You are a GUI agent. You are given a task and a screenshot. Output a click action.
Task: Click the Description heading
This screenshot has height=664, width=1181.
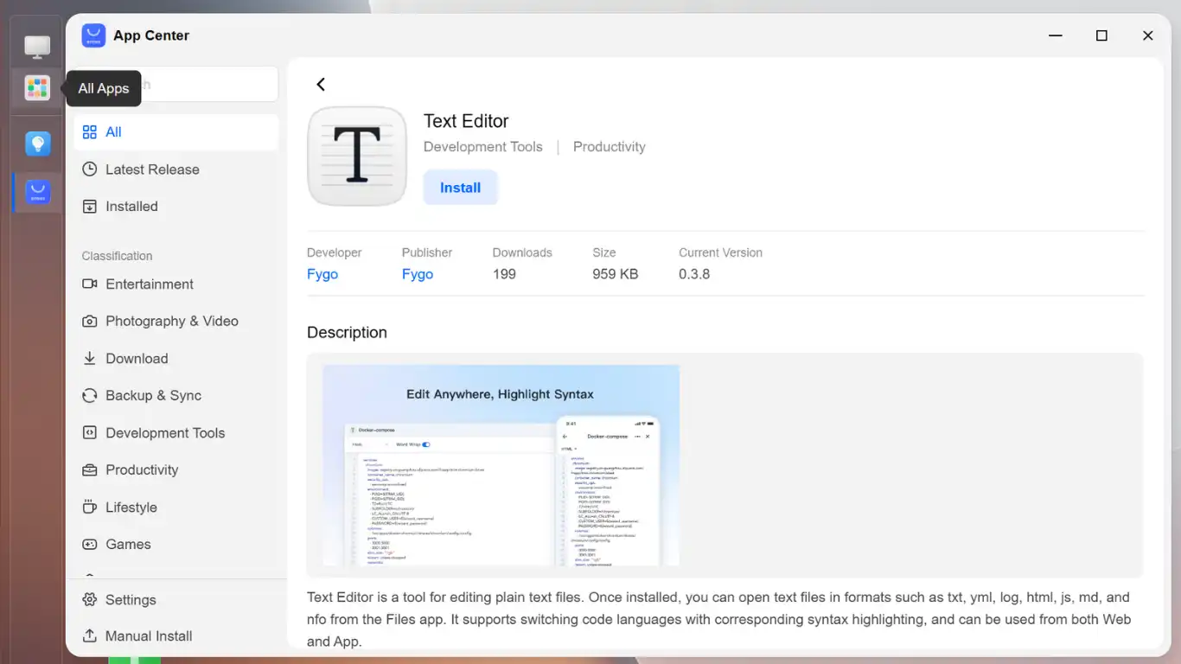pos(347,333)
